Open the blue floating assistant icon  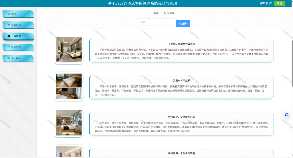pyautogui.click(x=287, y=114)
